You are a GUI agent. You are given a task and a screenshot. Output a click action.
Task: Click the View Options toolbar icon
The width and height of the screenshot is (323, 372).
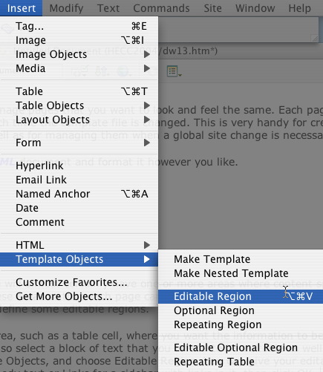coord(174,71)
